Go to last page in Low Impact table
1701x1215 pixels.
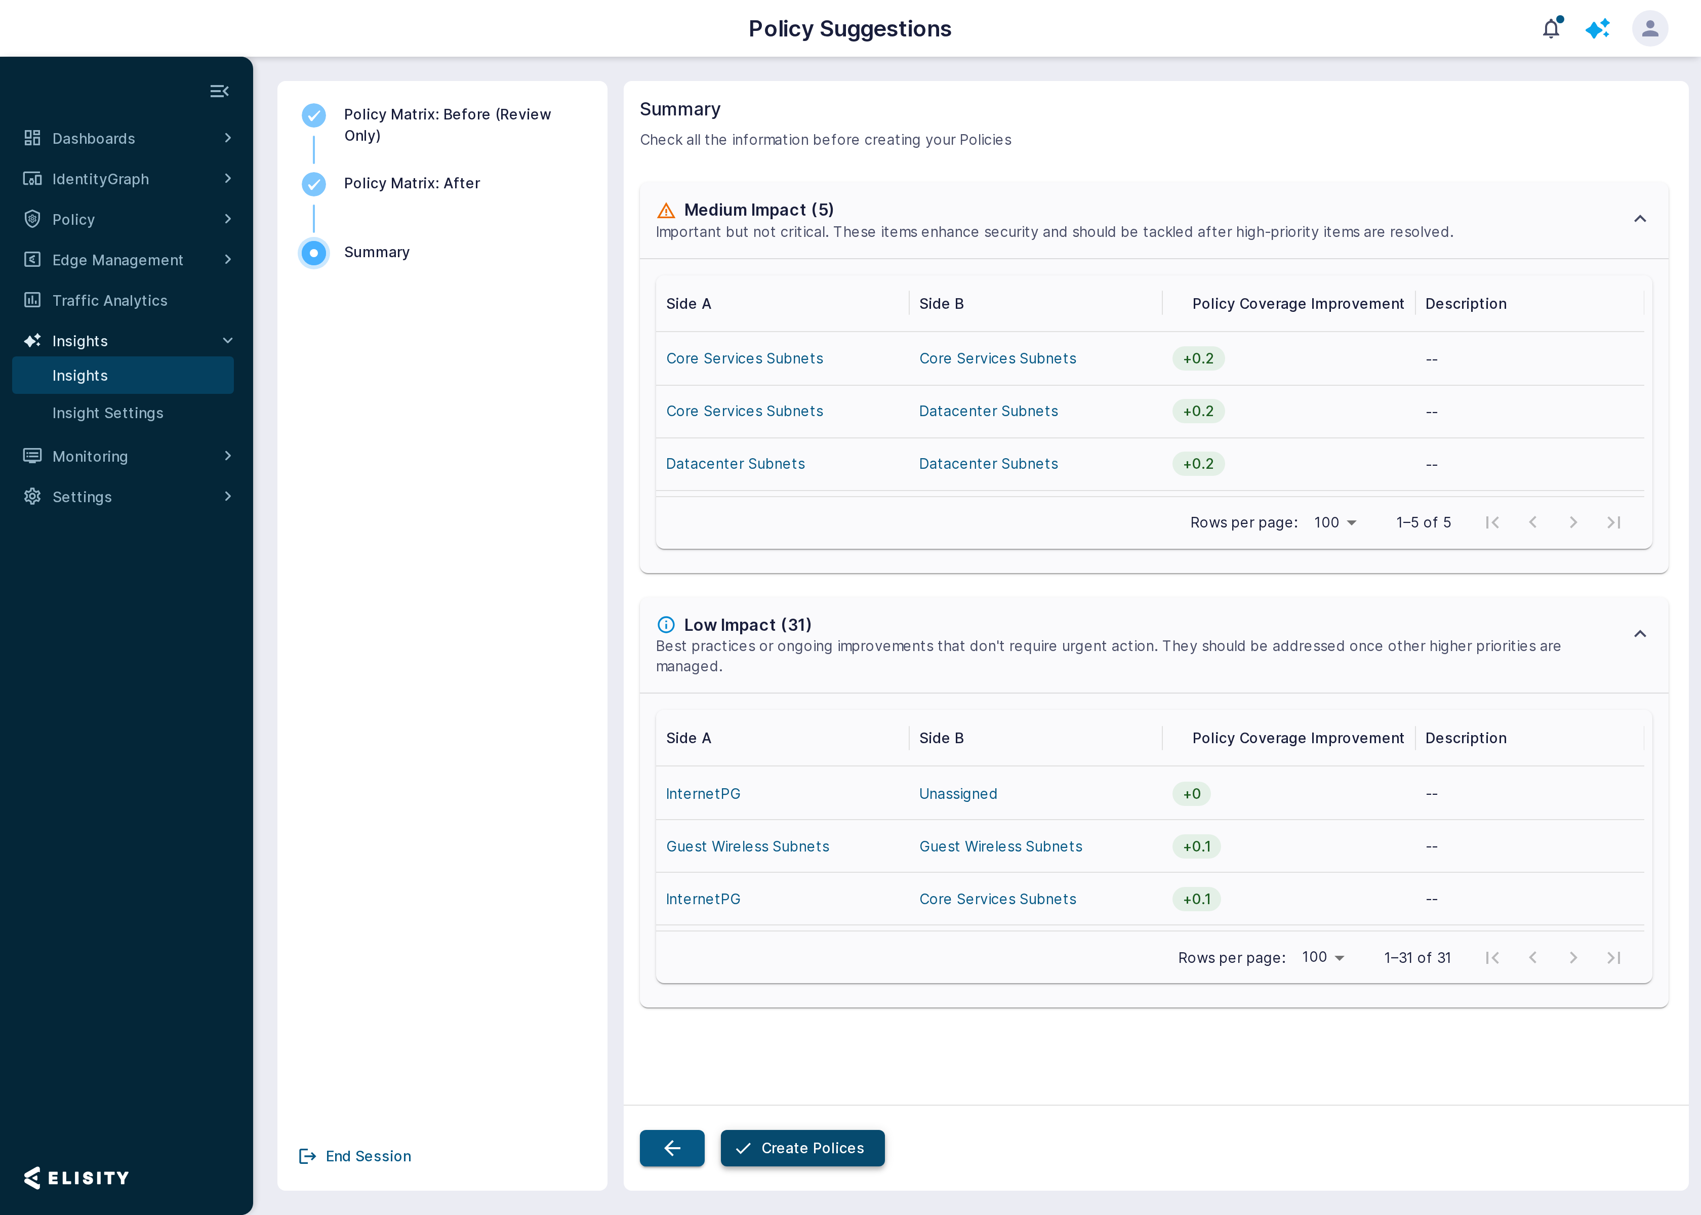click(x=1614, y=957)
